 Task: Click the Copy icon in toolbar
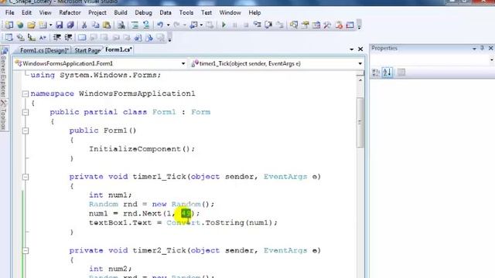click(95, 25)
